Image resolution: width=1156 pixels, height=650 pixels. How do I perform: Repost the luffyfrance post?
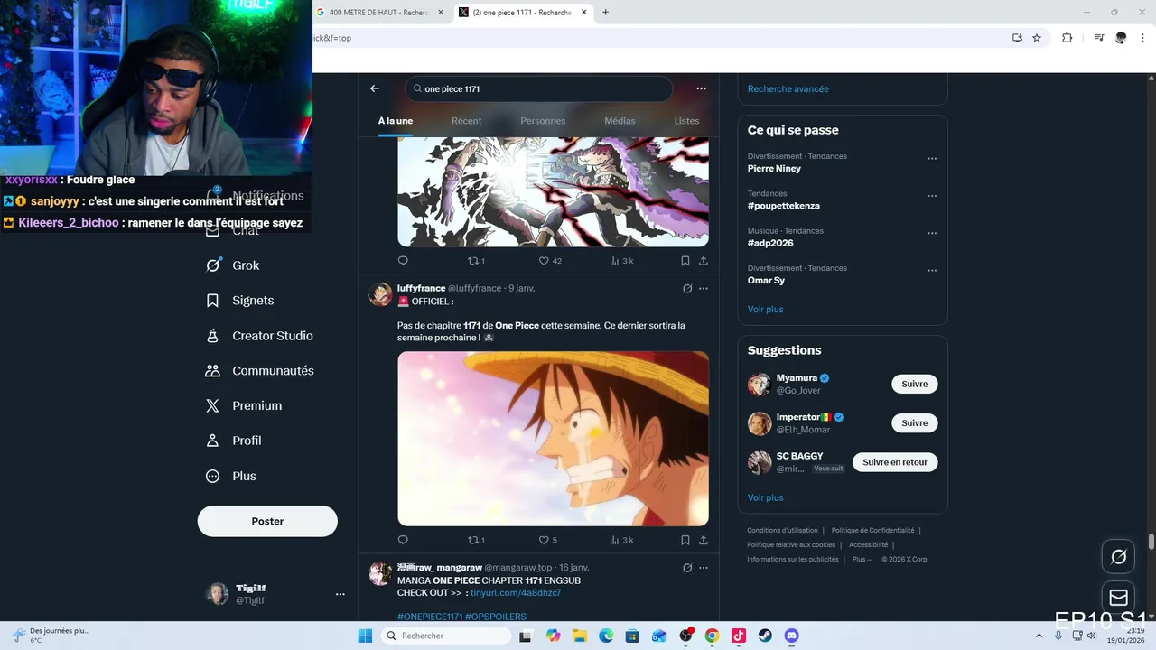[x=476, y=540]
